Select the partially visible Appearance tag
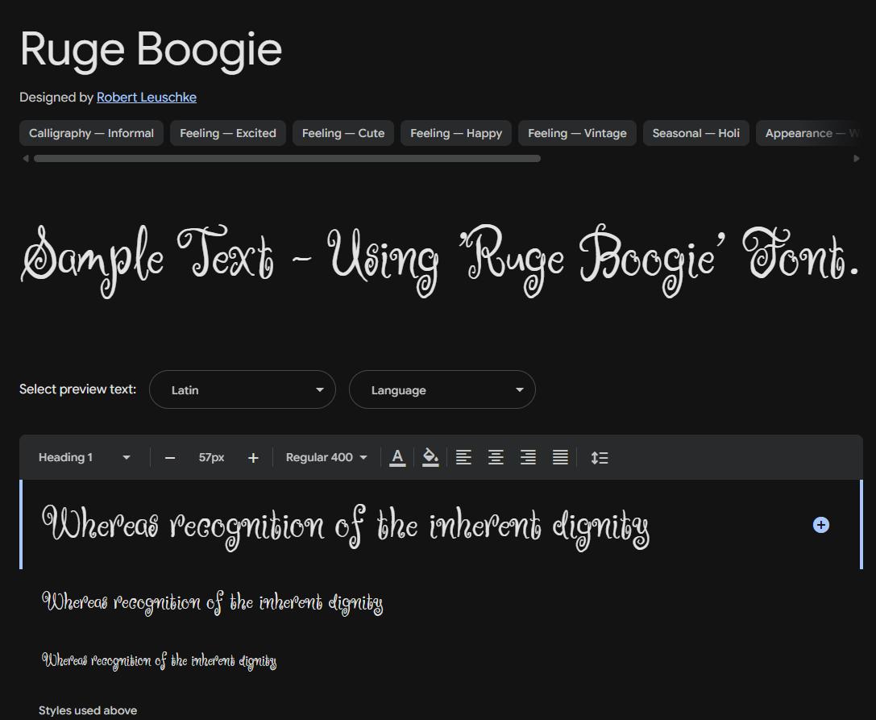 (x=809, y=133)
